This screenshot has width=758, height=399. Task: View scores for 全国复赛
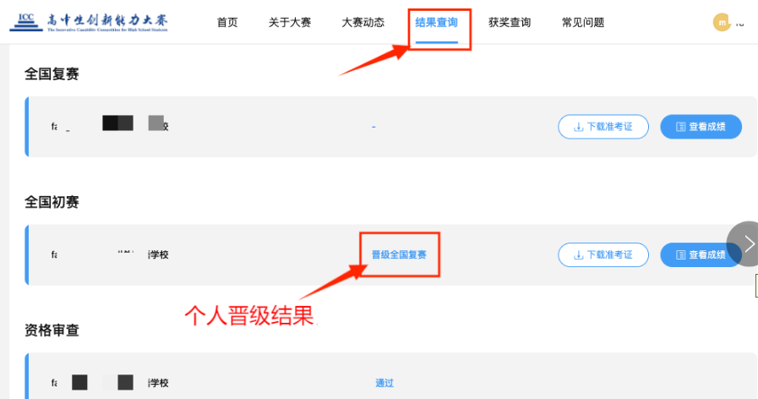[701, 127]
